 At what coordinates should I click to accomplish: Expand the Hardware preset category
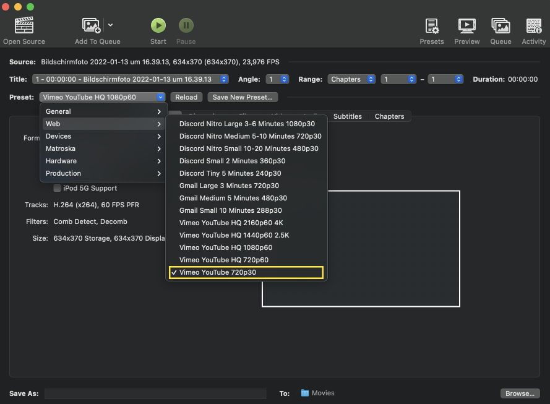point(103,161)
